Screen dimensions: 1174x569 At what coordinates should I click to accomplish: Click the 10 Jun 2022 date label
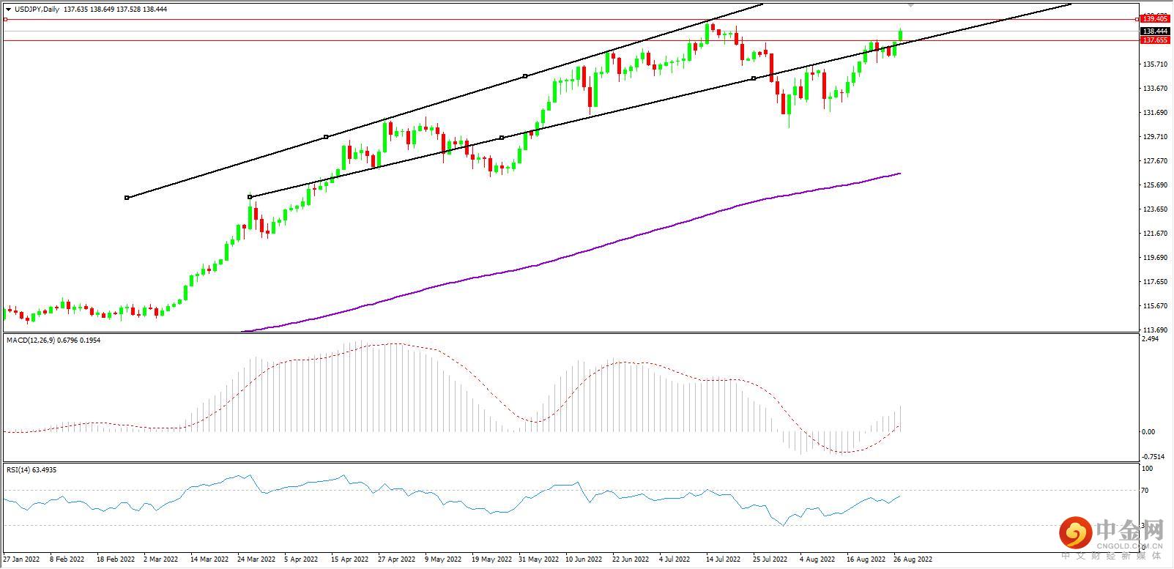(584, 559)
